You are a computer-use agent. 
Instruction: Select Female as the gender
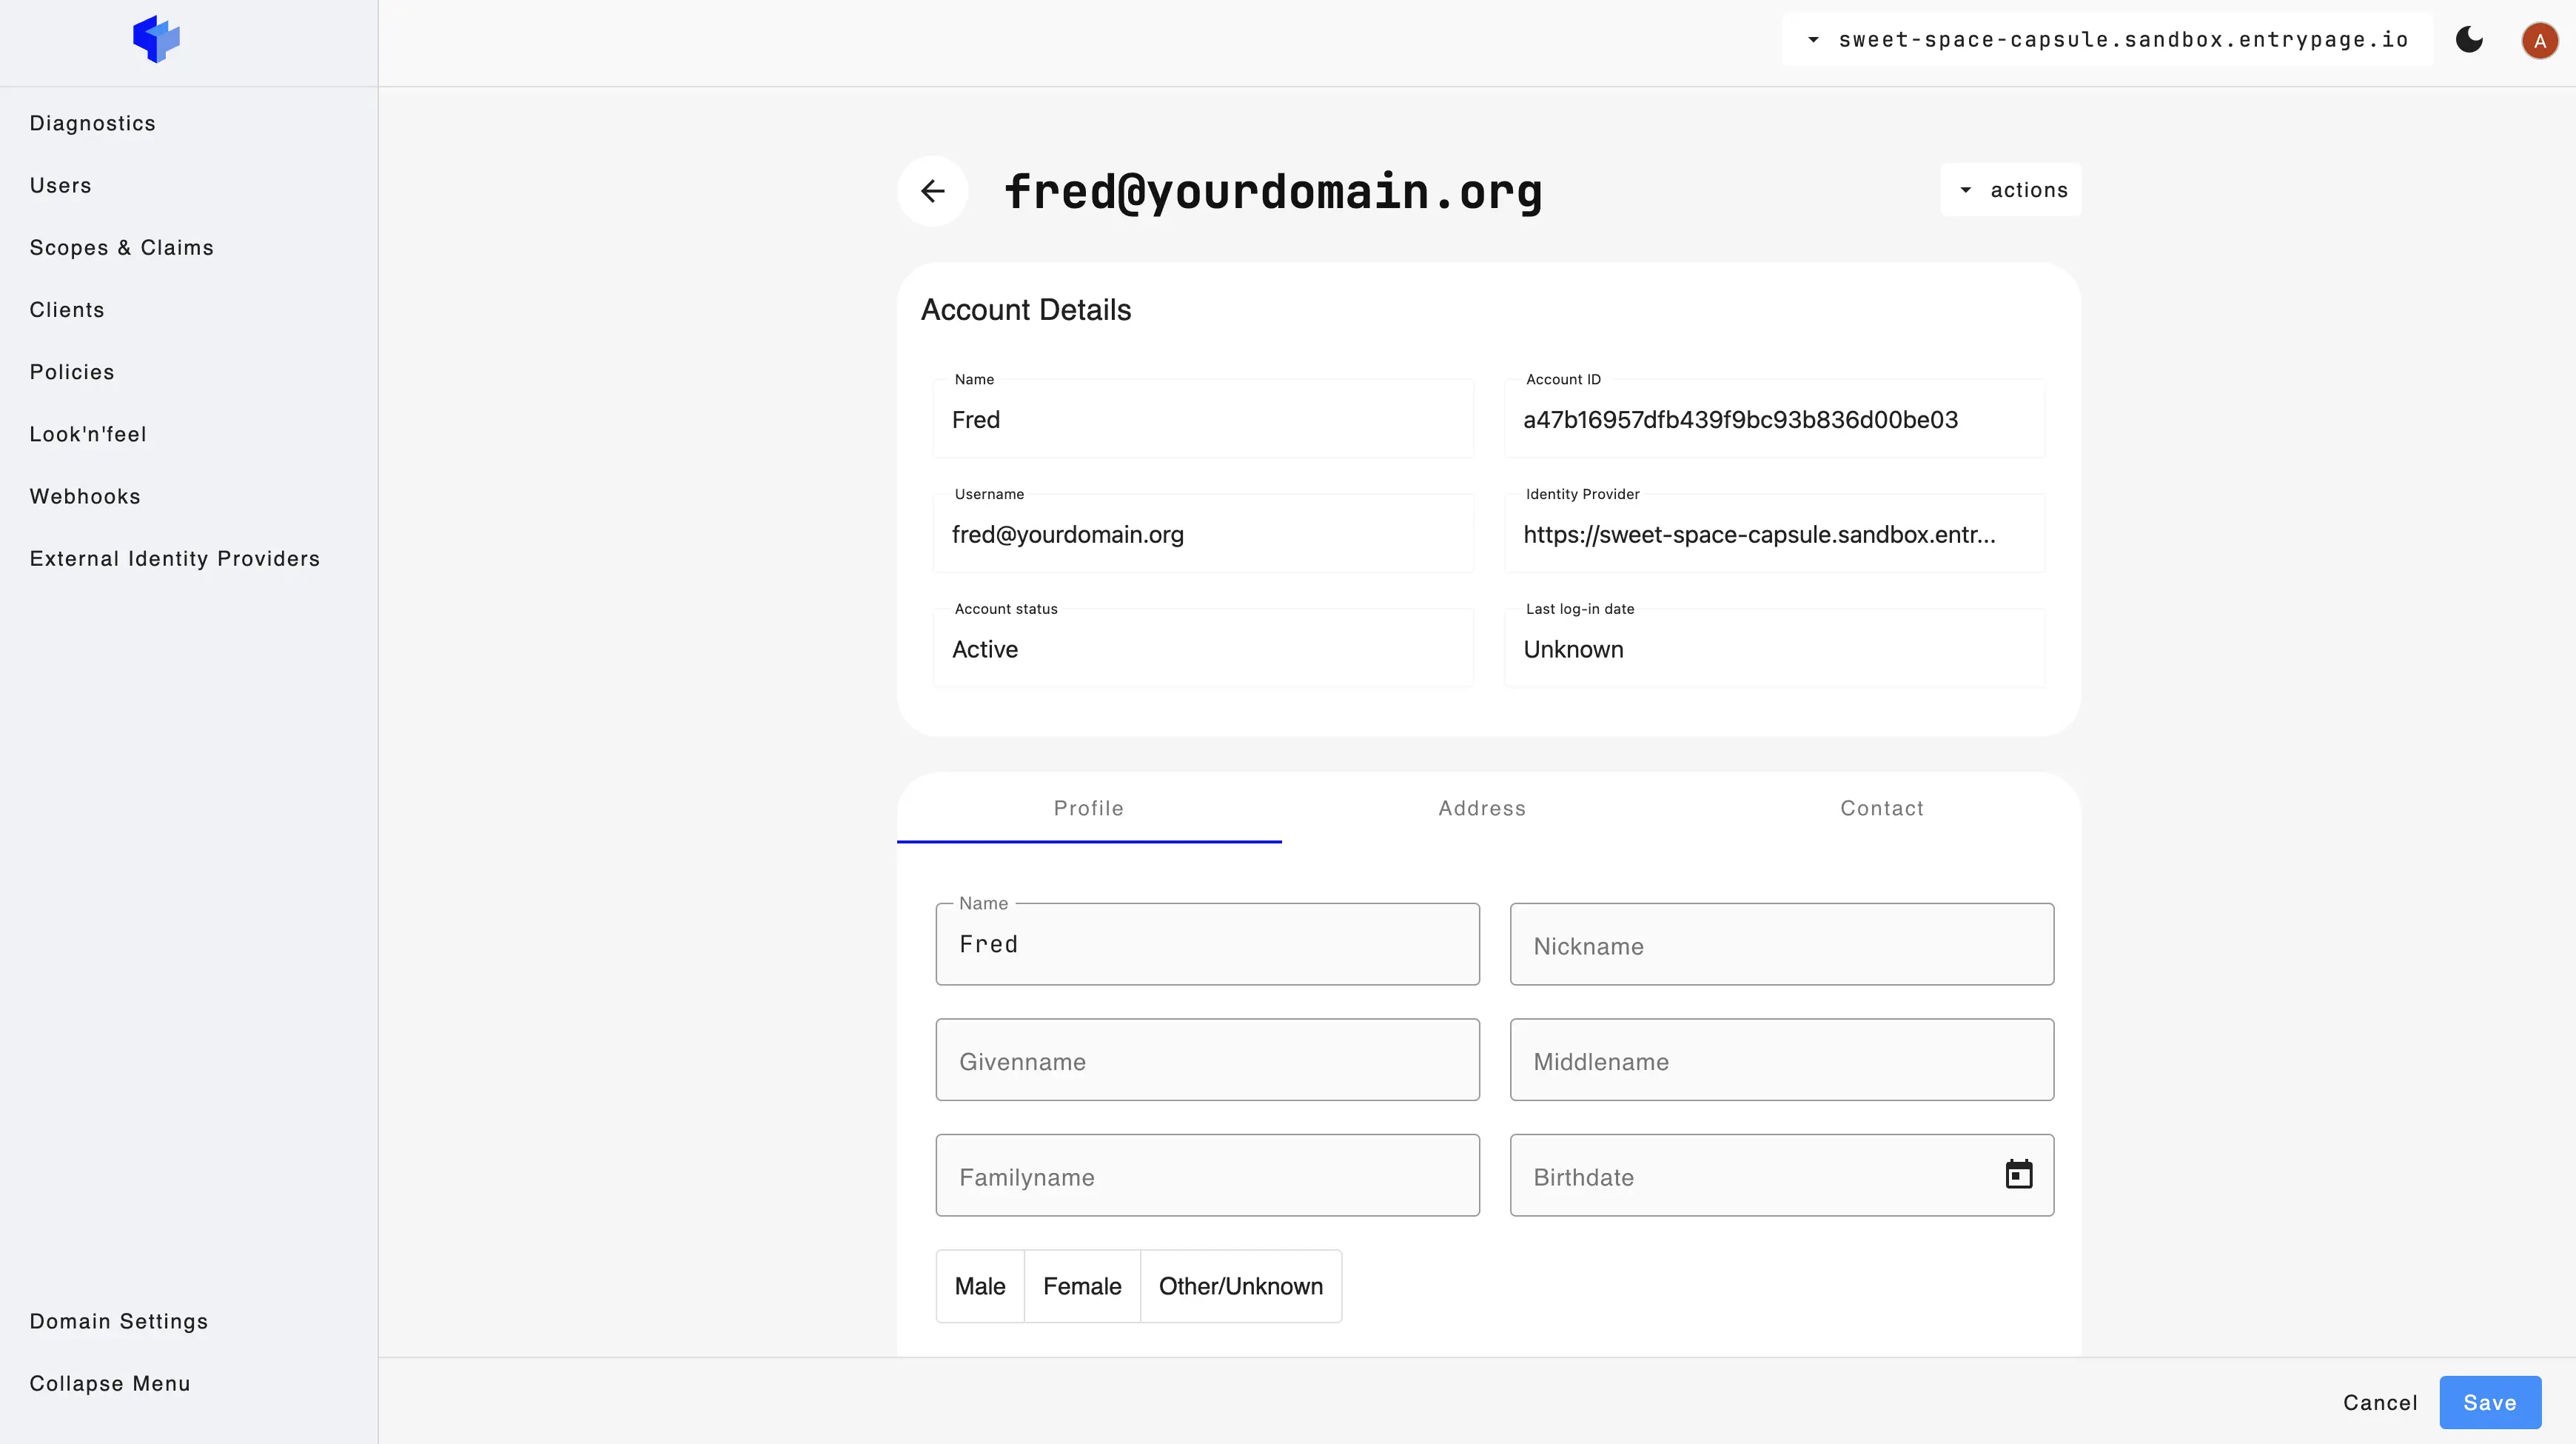coord(1082,1286)
